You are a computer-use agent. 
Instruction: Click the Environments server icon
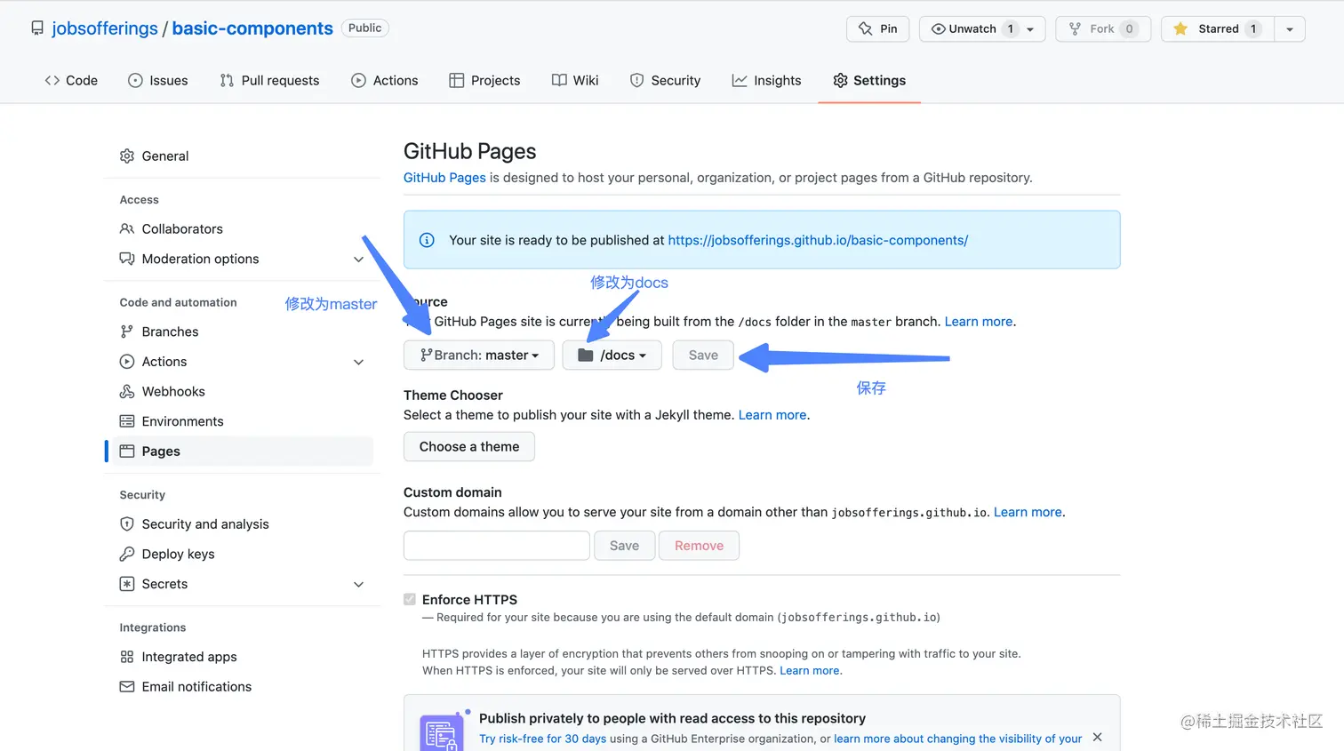[x=127, y=421]
